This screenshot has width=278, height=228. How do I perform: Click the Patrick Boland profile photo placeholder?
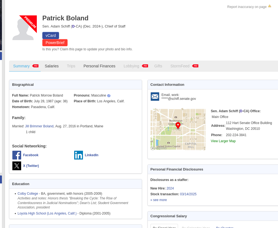click(x=24, y=28)
